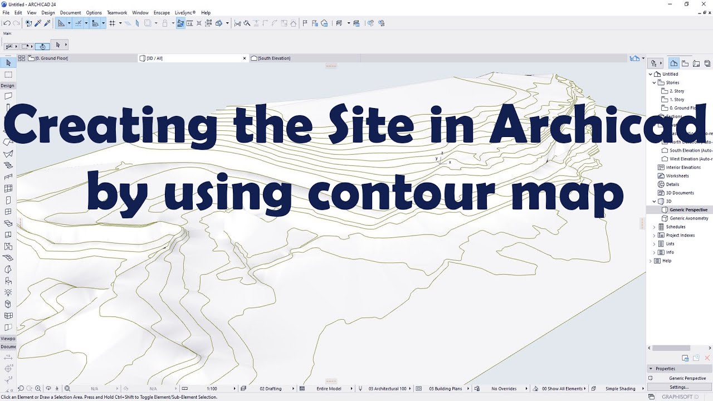Click the Undo arrow icon

click(x=7, y=23)
